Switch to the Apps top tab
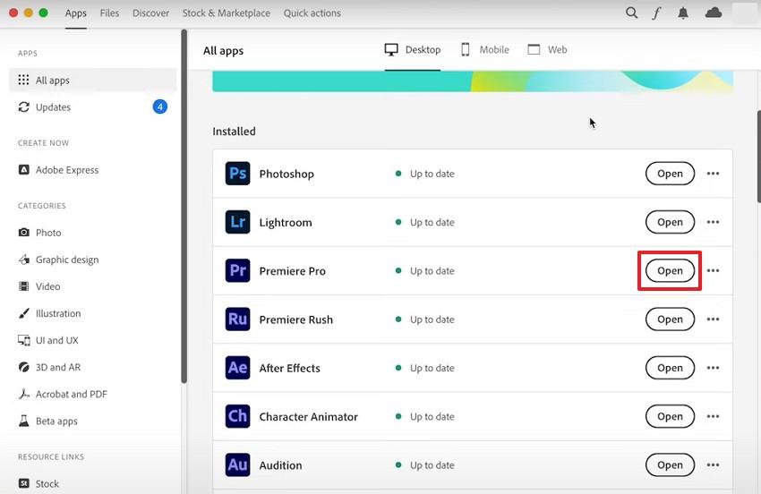The image size is (761, 494). tap(76, 13)
